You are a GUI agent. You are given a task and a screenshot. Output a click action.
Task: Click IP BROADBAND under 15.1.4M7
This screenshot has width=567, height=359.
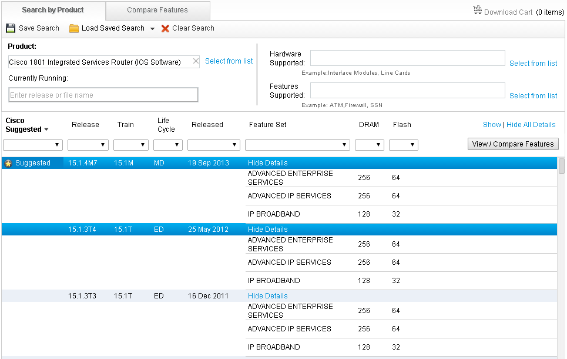274,214
